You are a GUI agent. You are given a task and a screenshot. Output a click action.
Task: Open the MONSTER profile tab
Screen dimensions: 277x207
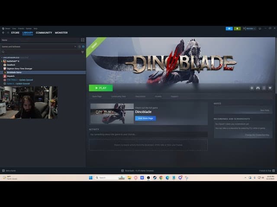[x=61, y=33]
